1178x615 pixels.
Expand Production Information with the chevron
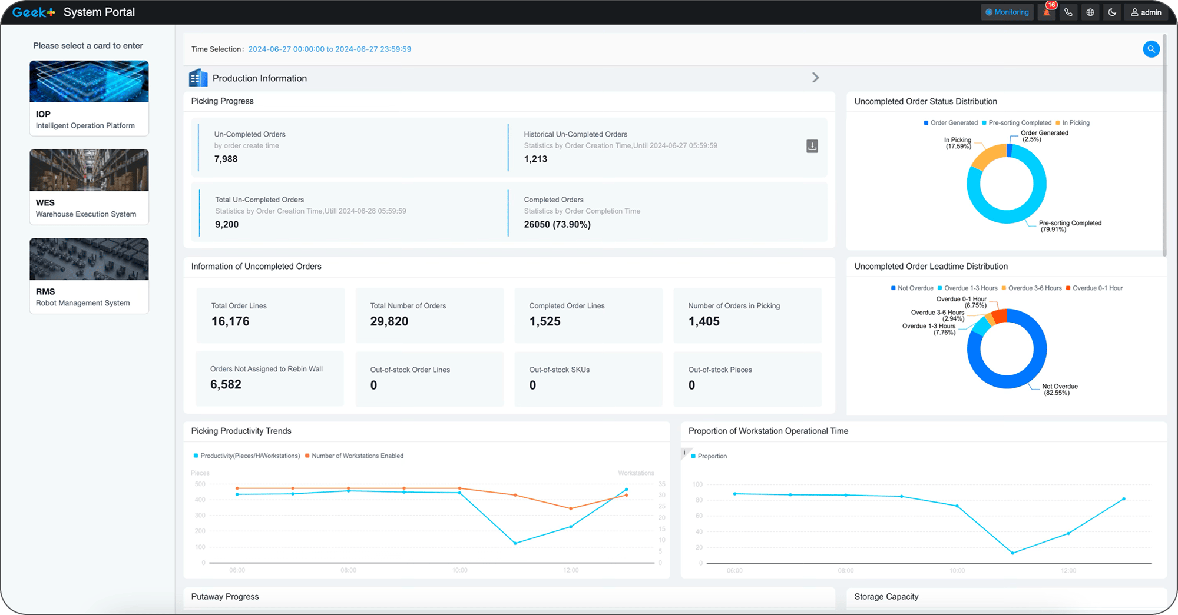coord(816,77)
